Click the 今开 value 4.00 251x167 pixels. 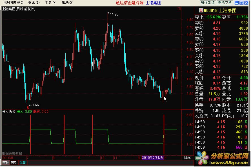(x=244, y=78)
